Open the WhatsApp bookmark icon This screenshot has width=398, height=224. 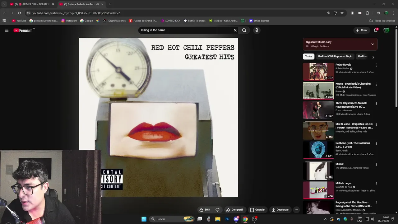click(x=243, y=21)
